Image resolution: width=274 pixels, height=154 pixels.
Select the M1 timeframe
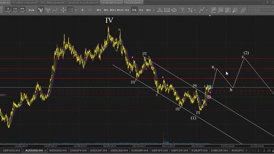coord(99,10)
